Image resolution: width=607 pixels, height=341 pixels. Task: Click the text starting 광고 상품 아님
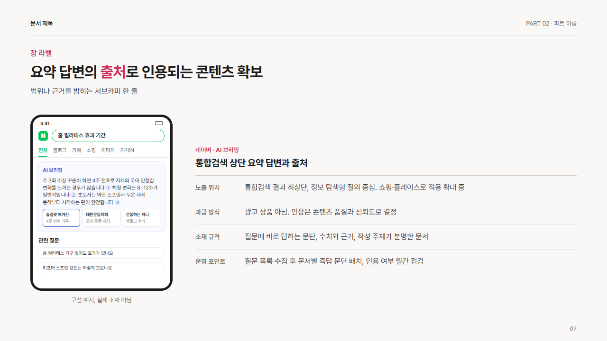321,212
